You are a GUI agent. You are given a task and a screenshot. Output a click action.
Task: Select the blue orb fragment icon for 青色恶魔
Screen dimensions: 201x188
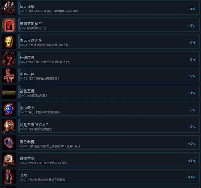[x=9, y=143]
